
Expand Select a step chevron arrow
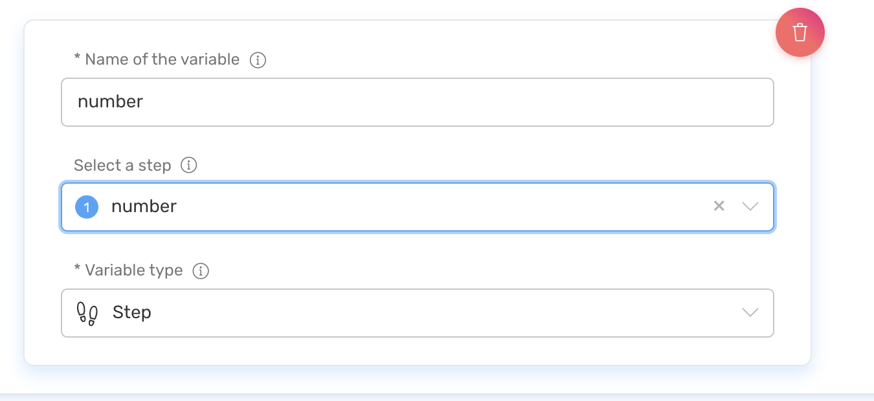point(750,206)
